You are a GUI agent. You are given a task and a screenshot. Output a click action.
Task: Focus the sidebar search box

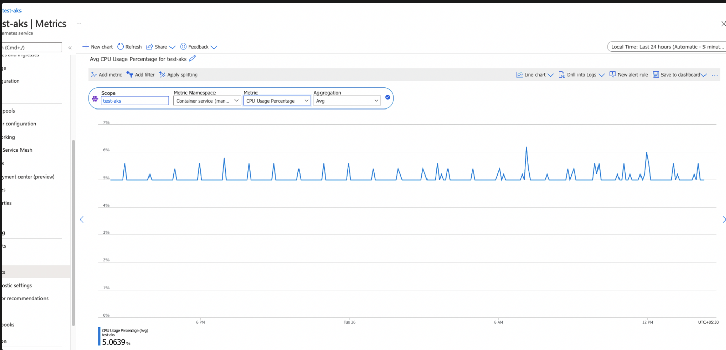pyautogui.click(x=31, y=47)
